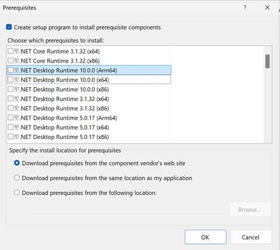Select download prerequisites from the following location

pyautogui.click(x=17, y=192)
